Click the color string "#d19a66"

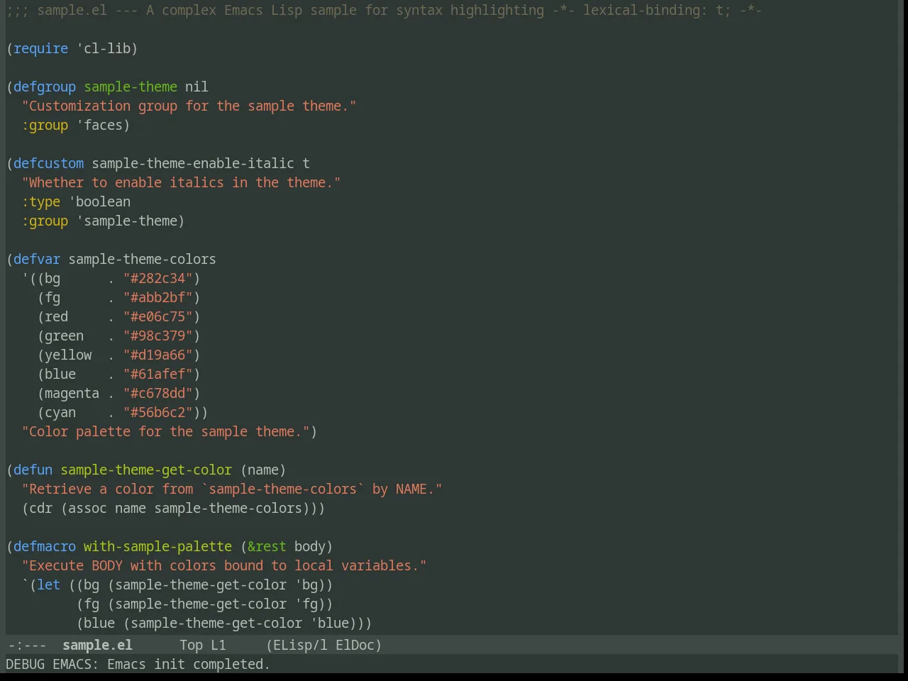tap(158, 355)
